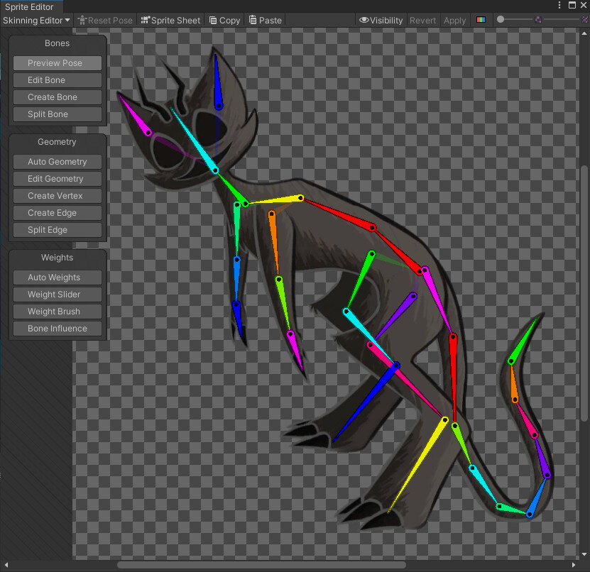Image resolution: width=590 pixels, height=572 pixels.
Task: Click the RGB color swatch in the toolbar
Action: click(x=481, y=20)
